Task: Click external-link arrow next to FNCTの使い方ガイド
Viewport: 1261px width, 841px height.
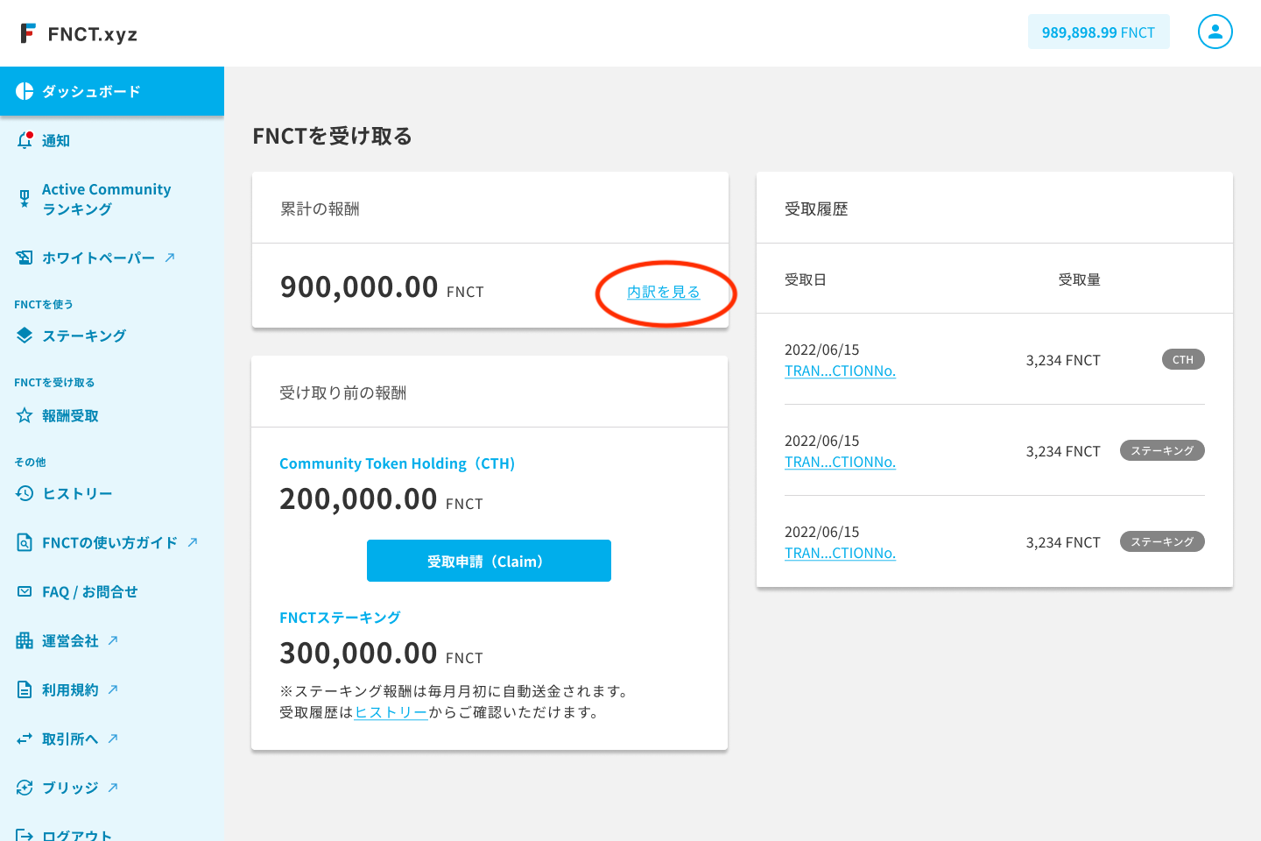Action: coord(193,542)
